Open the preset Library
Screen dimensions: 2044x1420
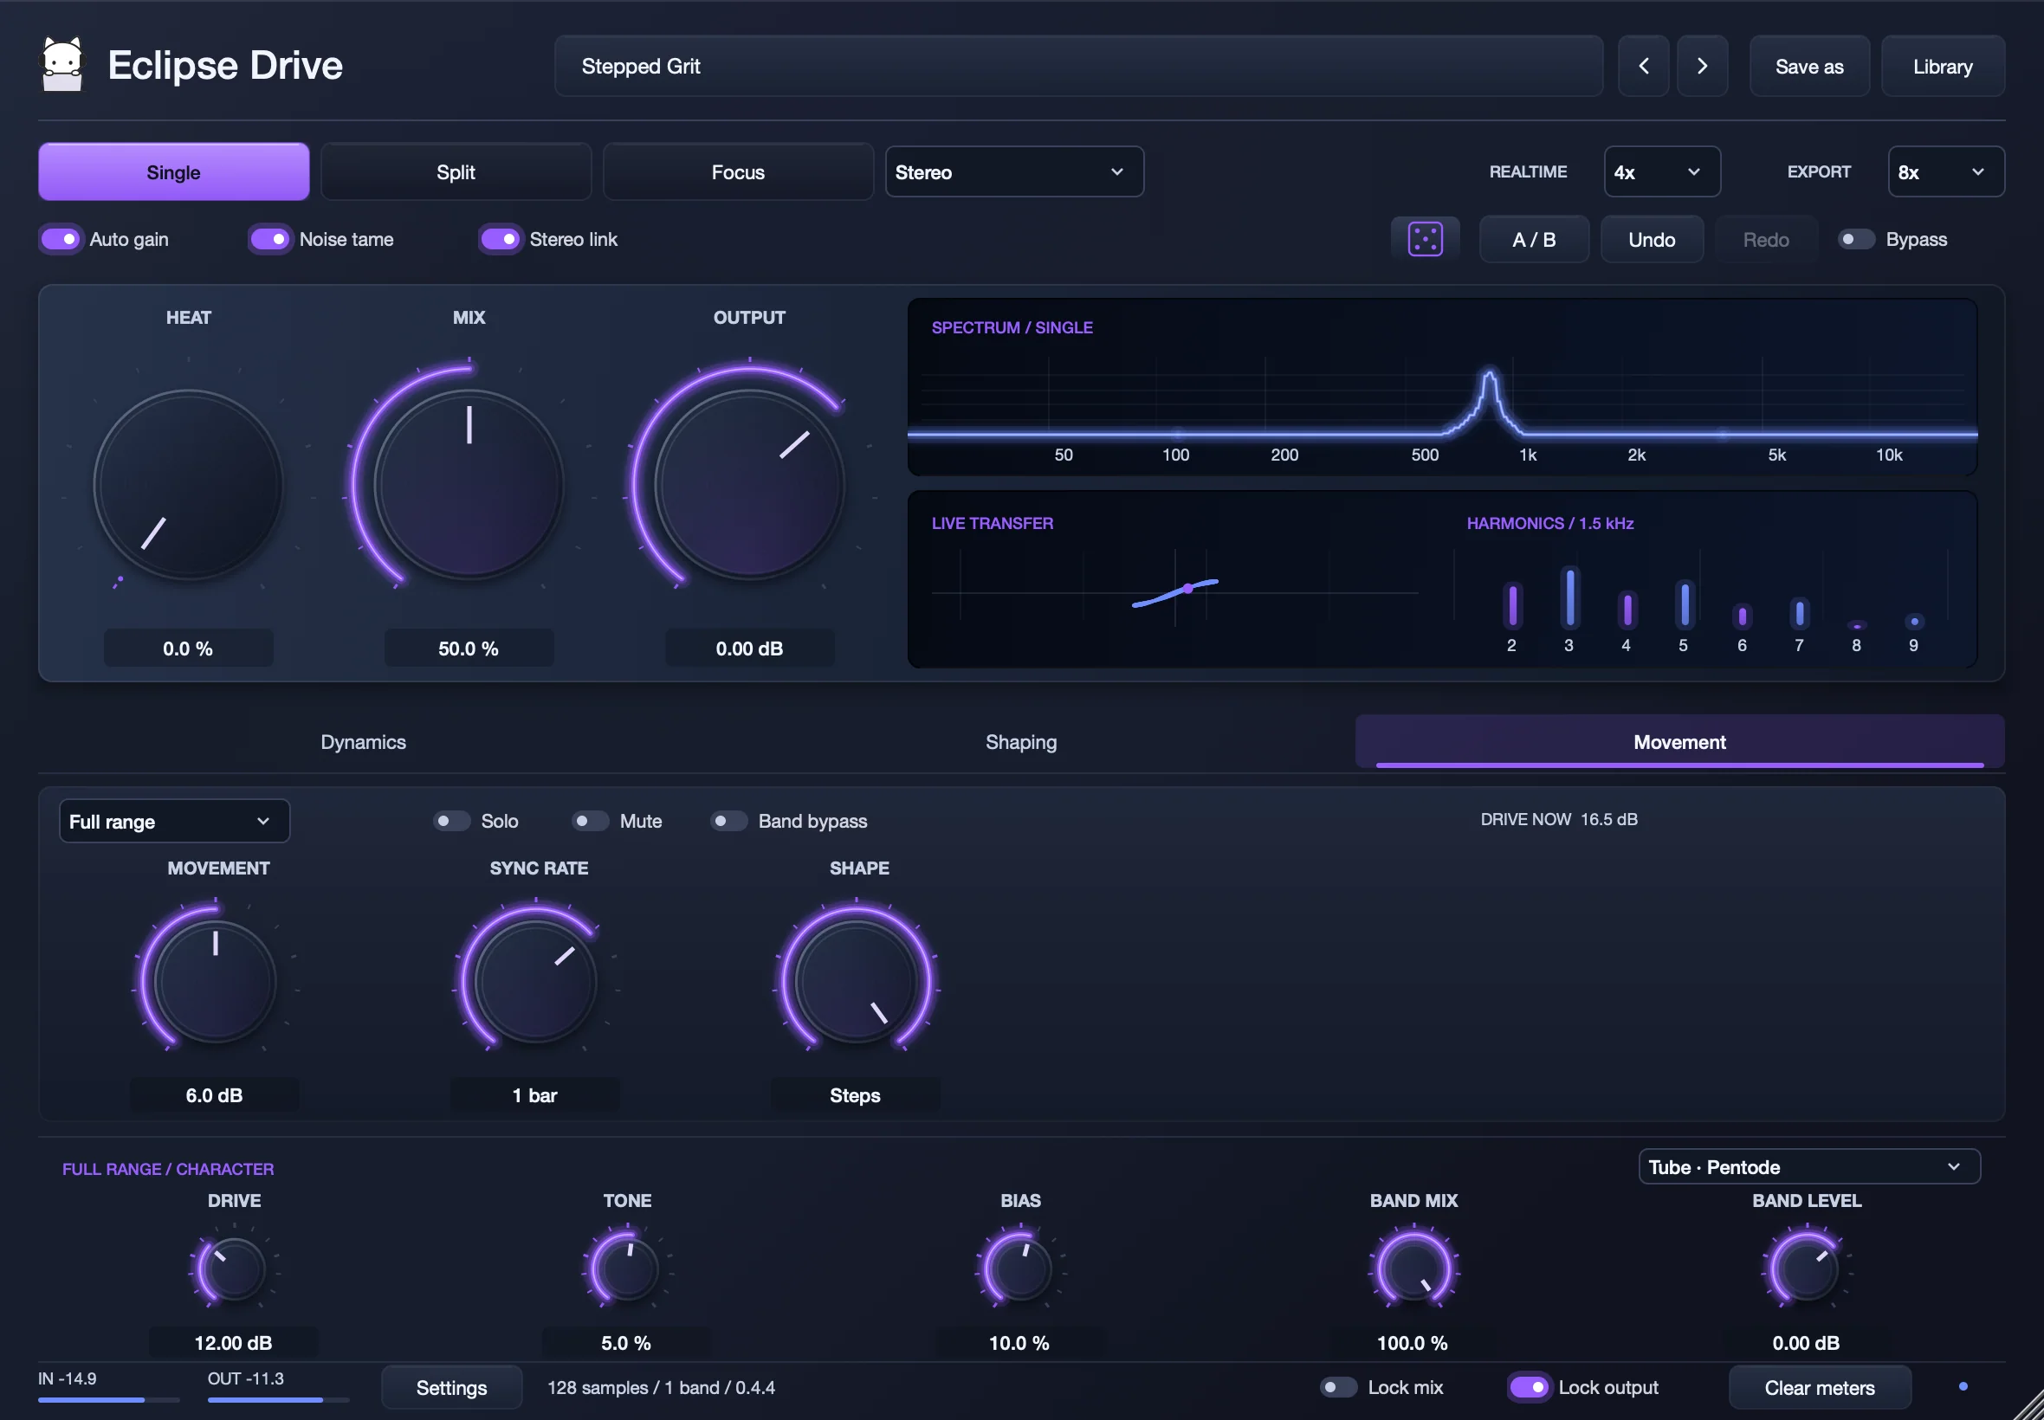1943,66
